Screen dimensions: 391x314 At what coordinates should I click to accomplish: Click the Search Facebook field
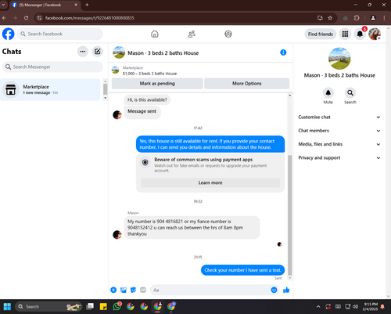tap(60, 34)
